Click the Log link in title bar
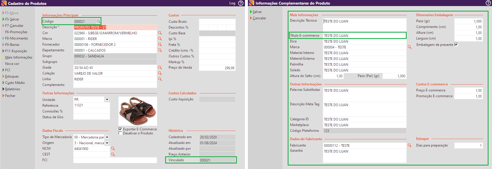The image size is (492, 169). pos(232,3)
